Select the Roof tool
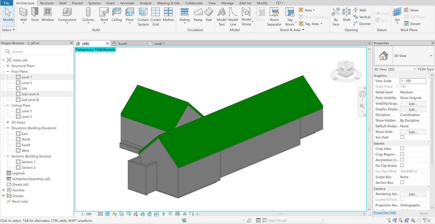This screenshot has height=224, width=435. 104,15
